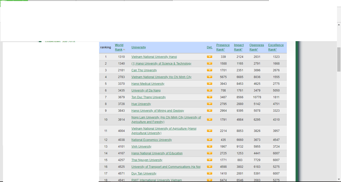
Task: Open Thai Nguyen University link
Action: [147, 160]
